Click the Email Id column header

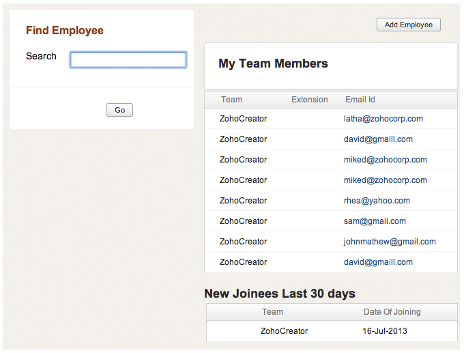pos(360,100)
